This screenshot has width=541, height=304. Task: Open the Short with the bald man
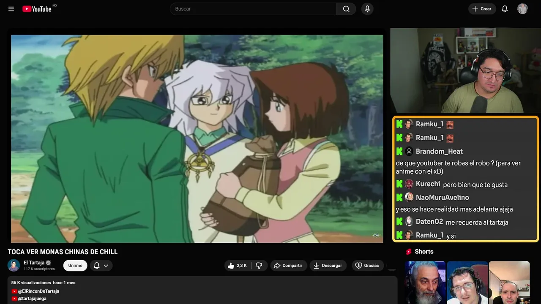509,282
